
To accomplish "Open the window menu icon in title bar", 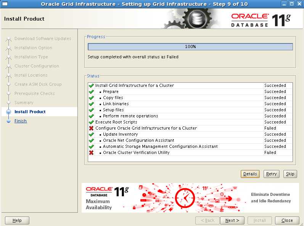I will (5, 4).
